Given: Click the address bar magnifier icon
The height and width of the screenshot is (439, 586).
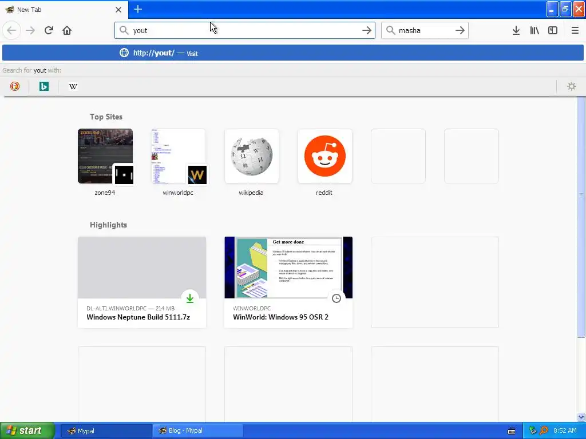Looking at the screenshot, I should (x=124, y=30).
